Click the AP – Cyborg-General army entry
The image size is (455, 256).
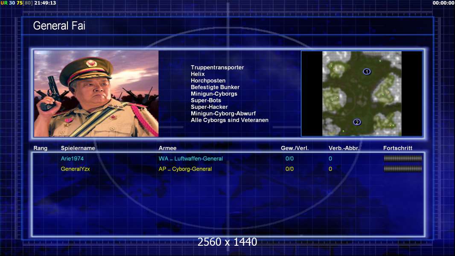(185, 169)
